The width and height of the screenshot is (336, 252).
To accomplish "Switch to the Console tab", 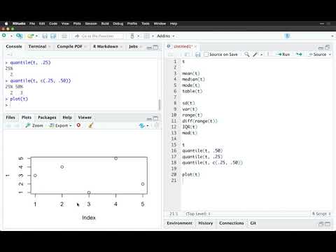I will coord(14,46).
